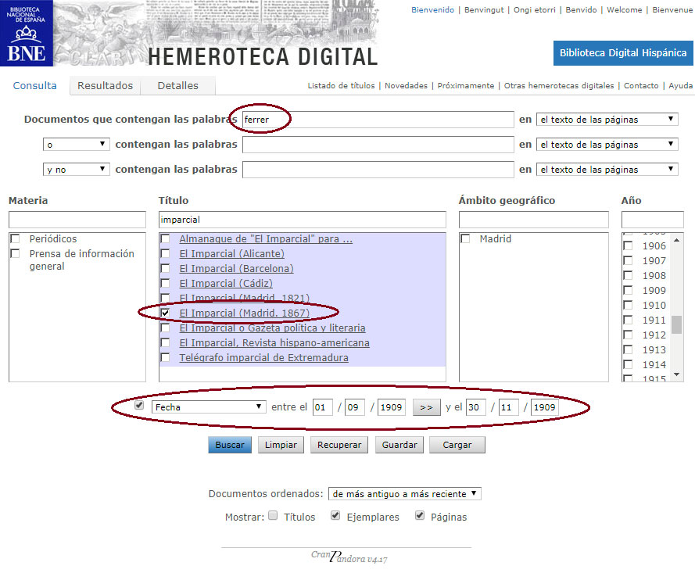The image size is (695, 573).
Task: Click the Cargar button
Action: (x=457, y=445)
